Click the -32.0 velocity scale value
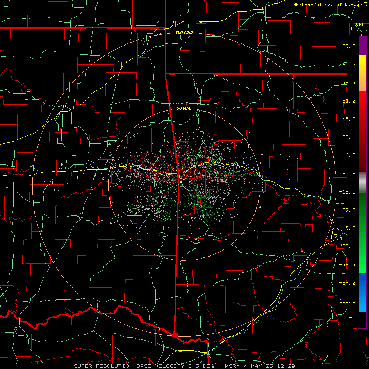 347,210
